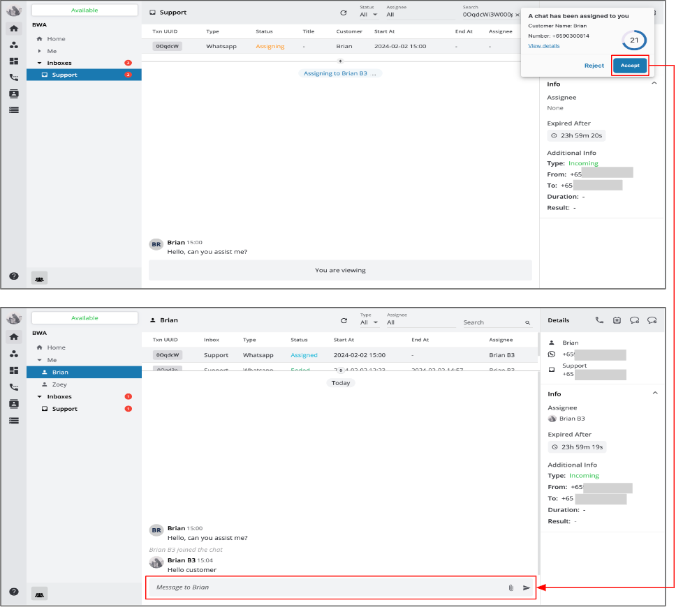Open the help question-mark icon in the top screenshot
The width and height of the screenshot is (683, 607).
[14, 276]
